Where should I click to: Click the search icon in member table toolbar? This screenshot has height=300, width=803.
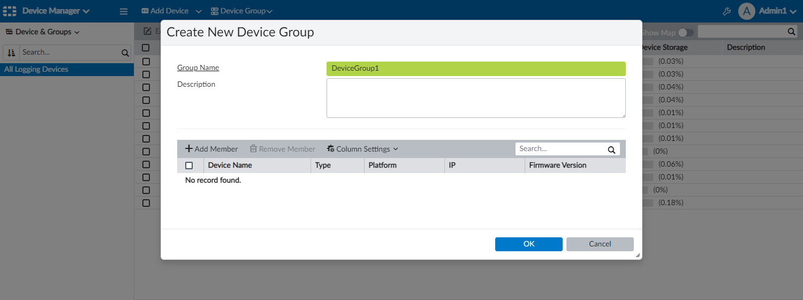611,149
